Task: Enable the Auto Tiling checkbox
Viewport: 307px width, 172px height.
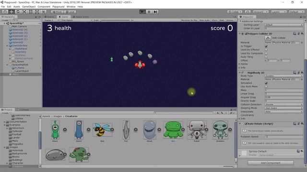Action: pos(266,57)
